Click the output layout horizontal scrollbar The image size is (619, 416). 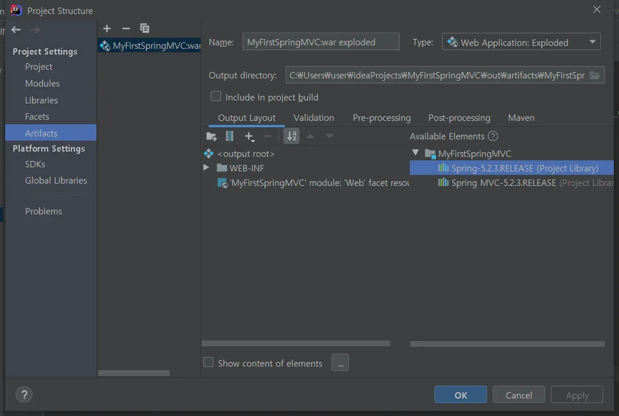tap(295, 343)
